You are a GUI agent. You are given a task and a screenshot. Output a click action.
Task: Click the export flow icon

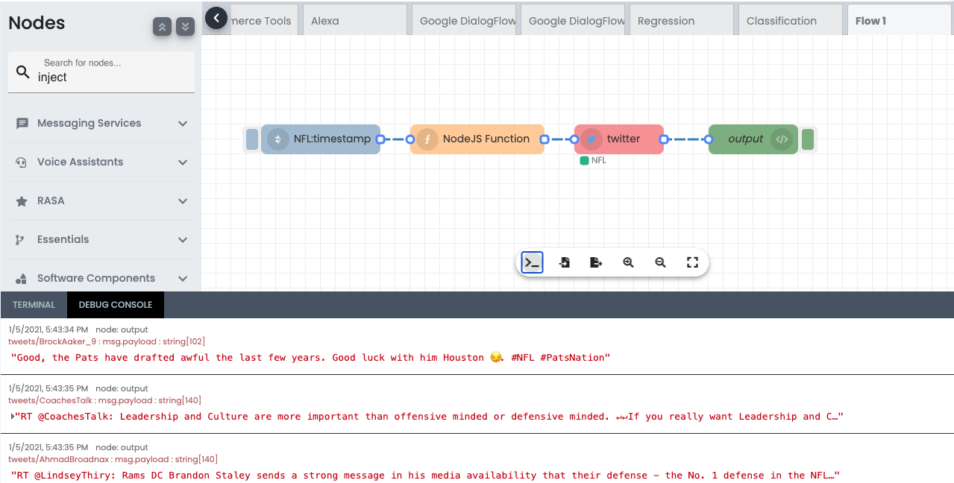click(596, 262)
